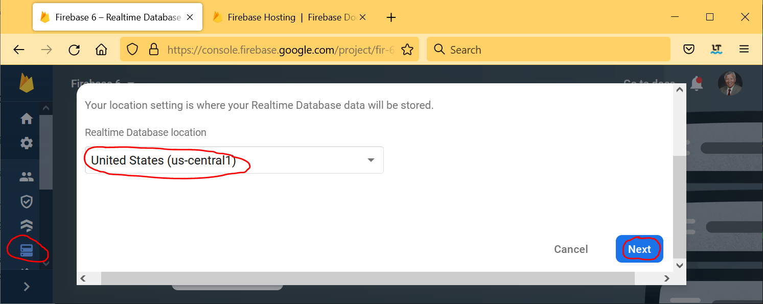Screen dimensions: 763x304
Task: Click the user account avatar
Action: [730, 83]
